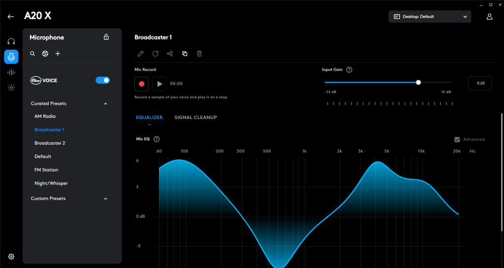Click the plus icon to add preset

point(58,54)
